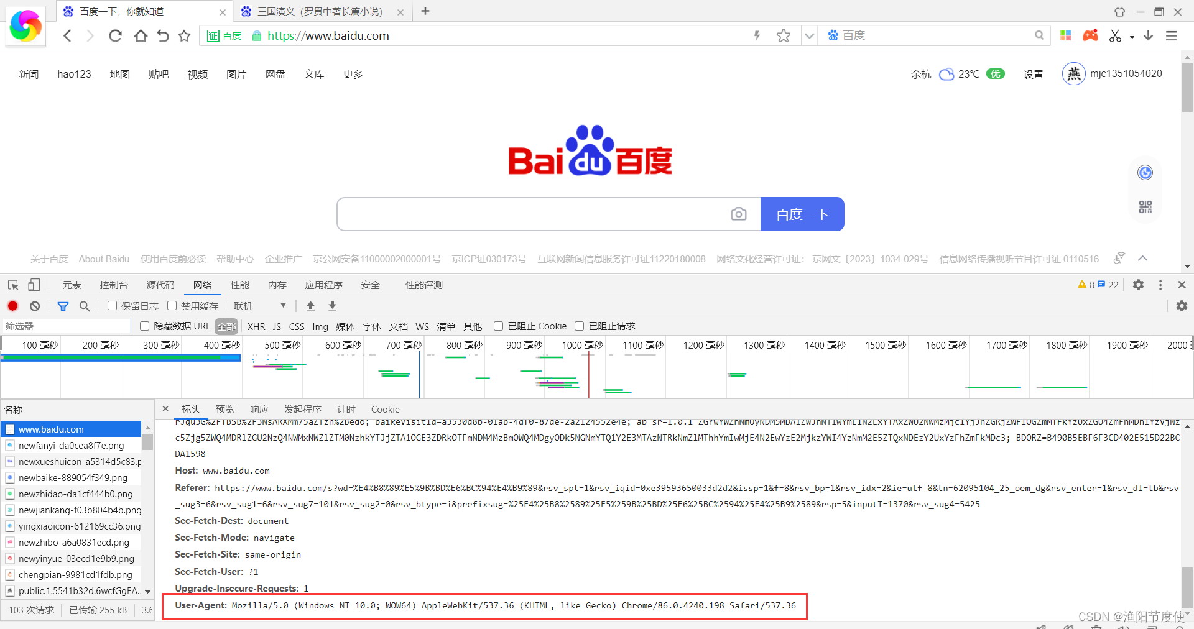The image size is (1194, 629).
Task: Open the browser hamburger menu
Action: (1172, 36)
